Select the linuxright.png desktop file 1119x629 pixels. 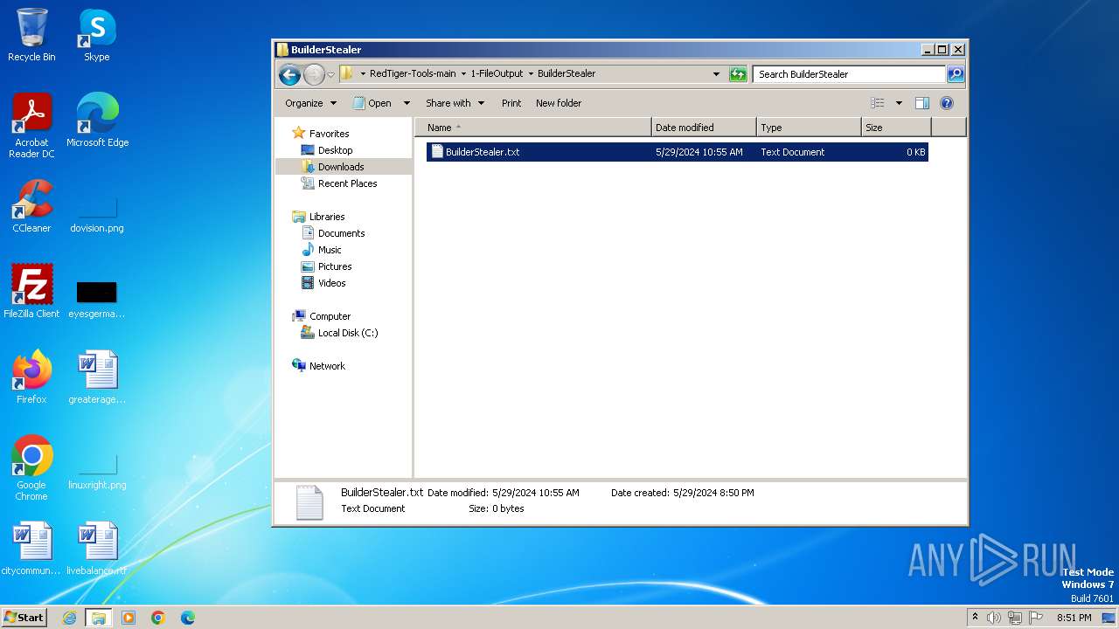pos(97,472)
